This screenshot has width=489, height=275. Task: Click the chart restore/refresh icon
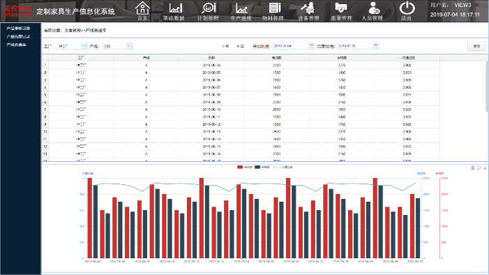pos(479,168)
